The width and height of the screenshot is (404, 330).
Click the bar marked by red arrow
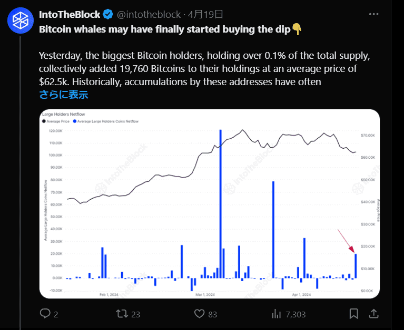[x=356, y=266]
